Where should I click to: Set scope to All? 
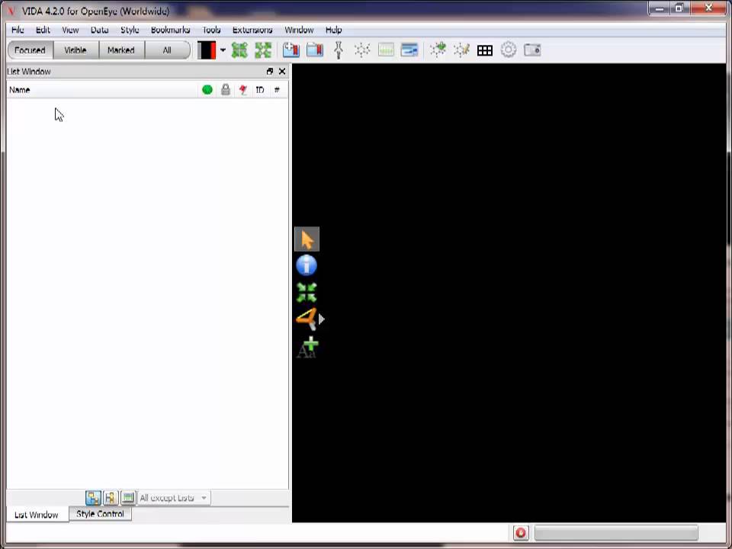[167, 50]
